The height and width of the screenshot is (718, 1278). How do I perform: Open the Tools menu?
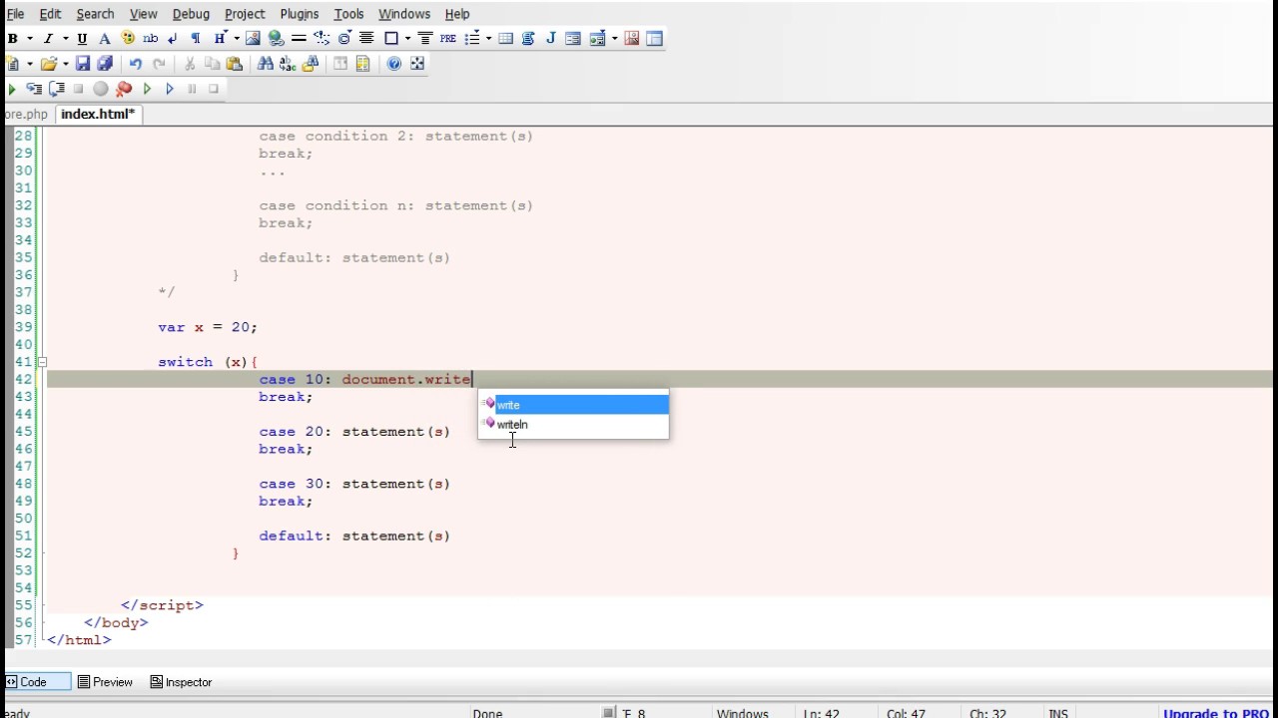[348, 14]
